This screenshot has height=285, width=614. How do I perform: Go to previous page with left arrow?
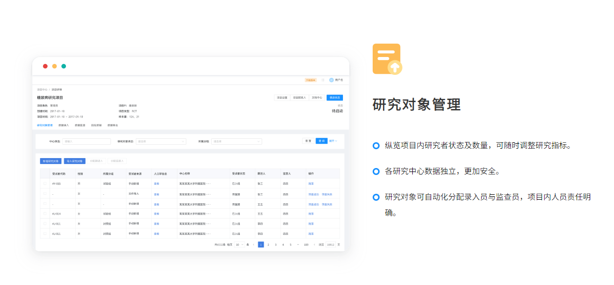pyautogui.click(x=254, y=244)
